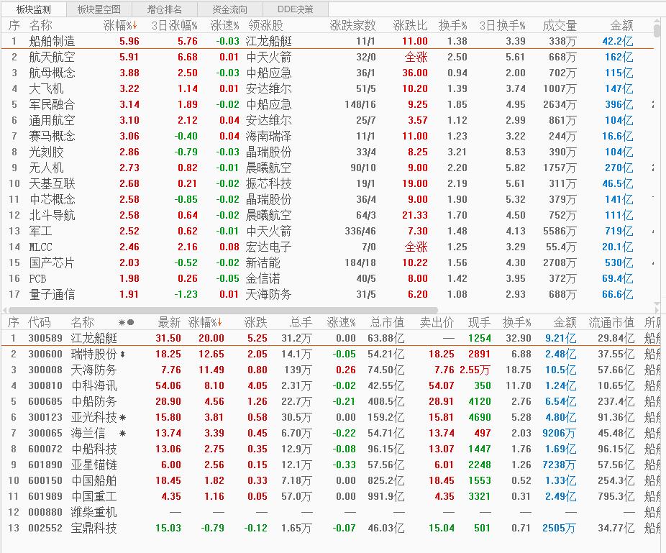The image size is (666, 553).
Task: Open stock 瑞特股份 row
Action: (x=332, y=354)
